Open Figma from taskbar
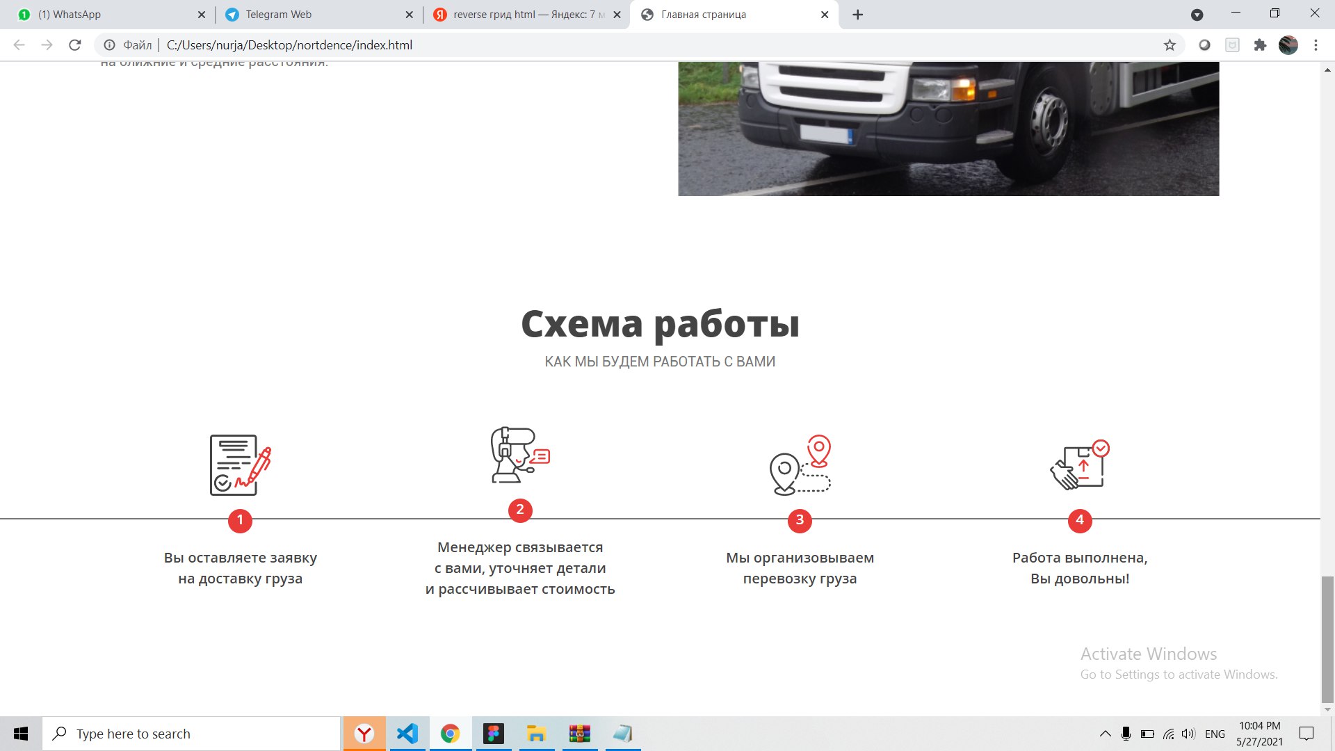 [494, 734]
